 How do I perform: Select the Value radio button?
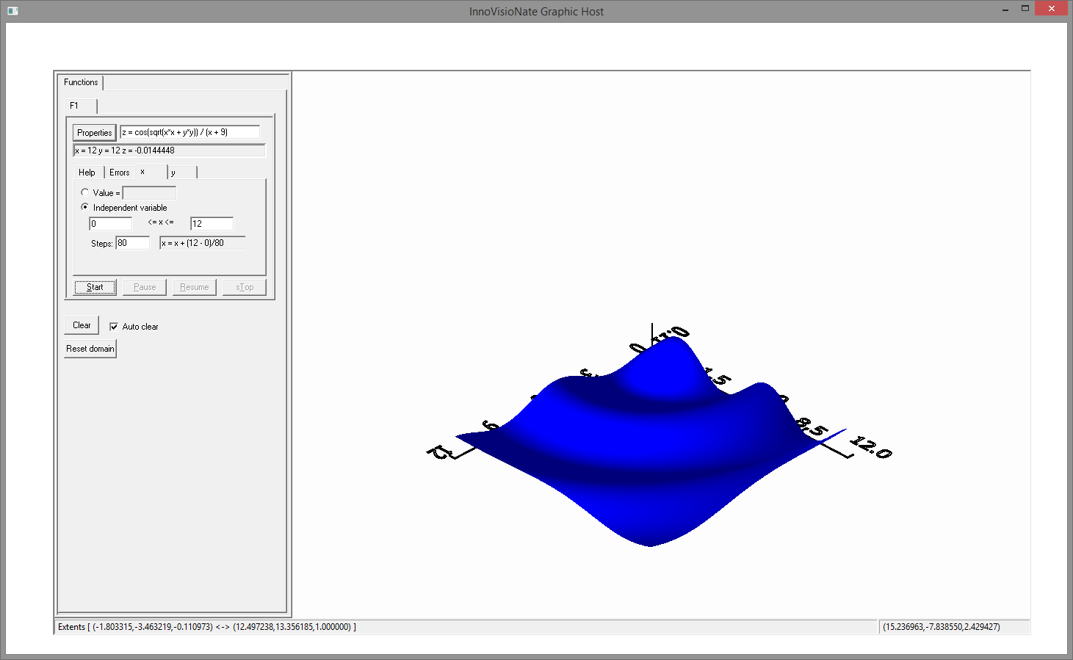[85, 192]
